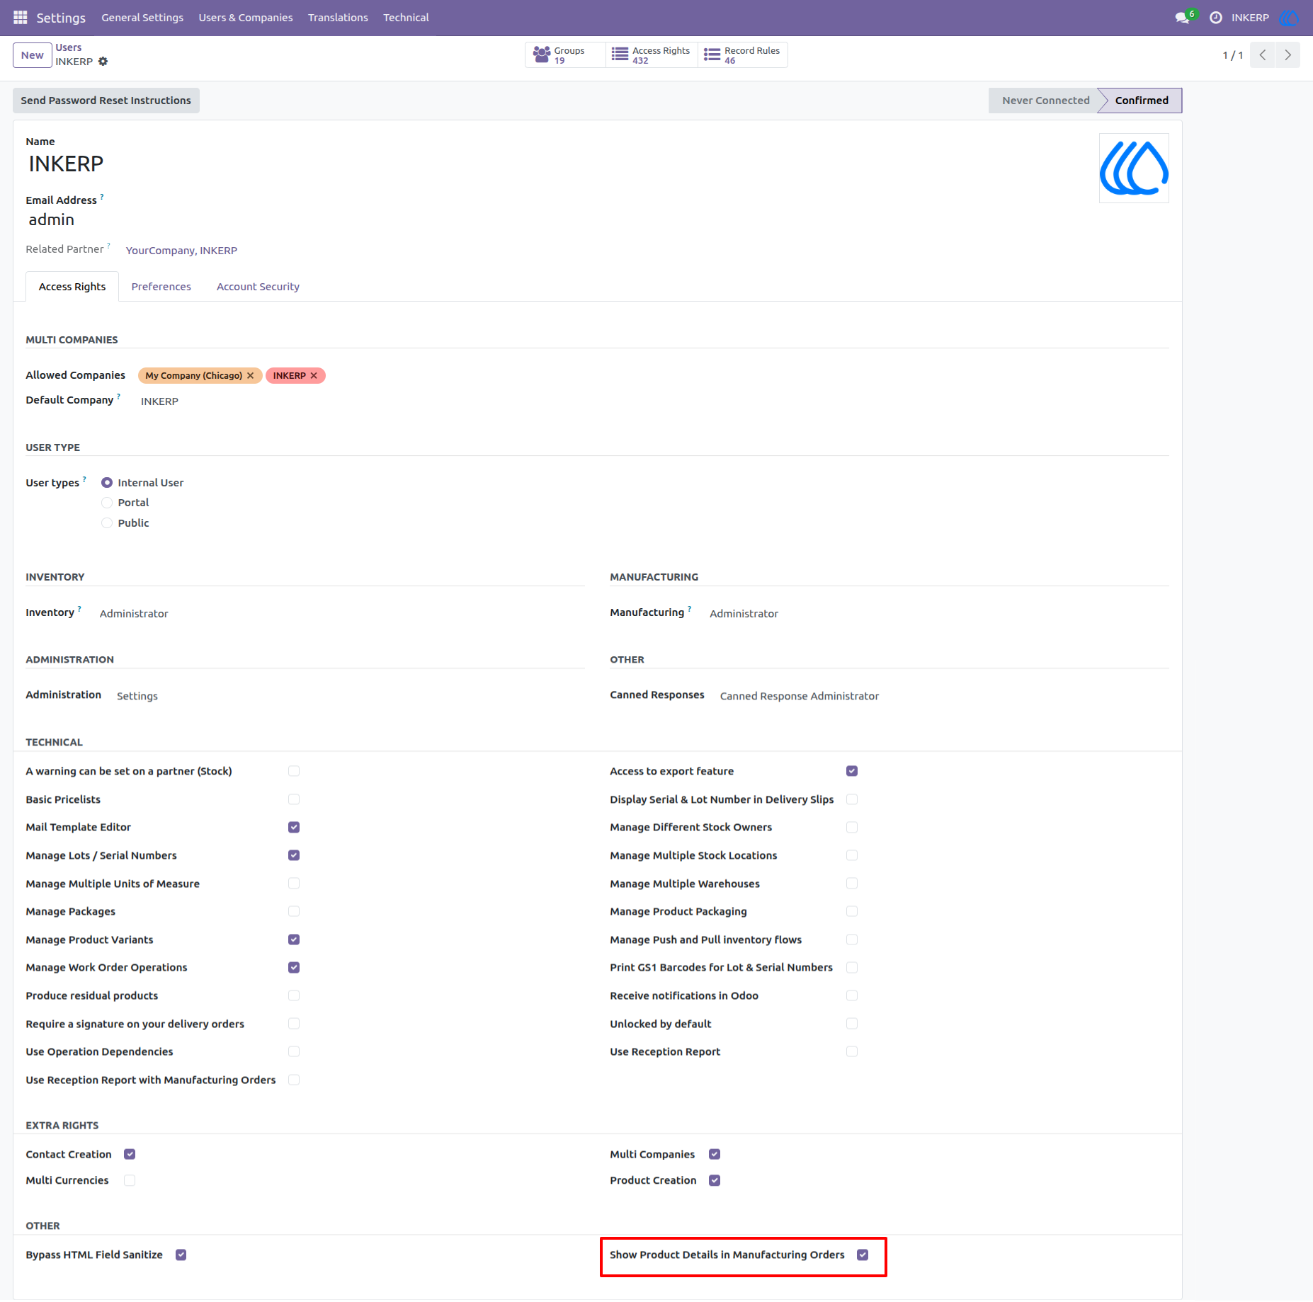Click Users breadcrumb link

pos(69,47)
